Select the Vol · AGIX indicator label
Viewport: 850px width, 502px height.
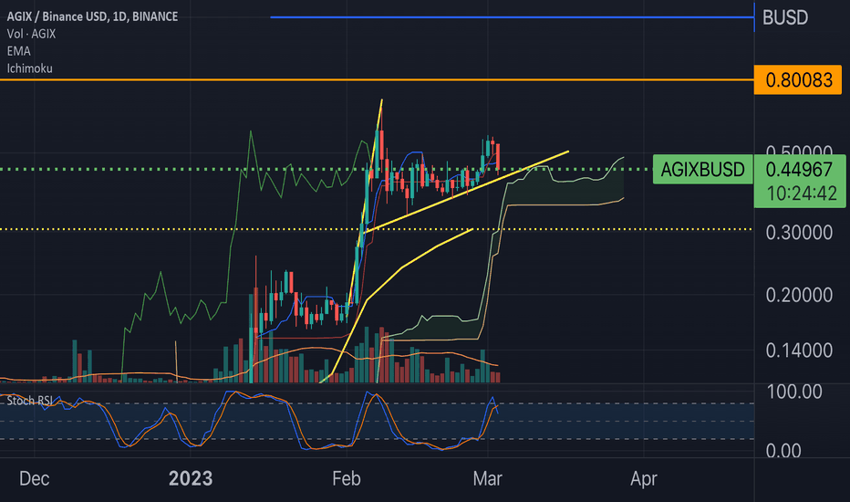click(x=31, y=34)
